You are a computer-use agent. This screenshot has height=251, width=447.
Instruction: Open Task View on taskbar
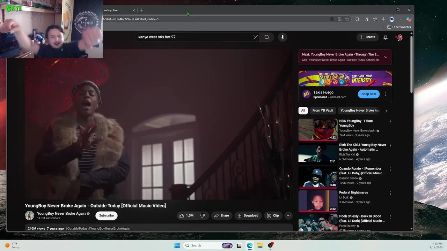click(239, 245)
